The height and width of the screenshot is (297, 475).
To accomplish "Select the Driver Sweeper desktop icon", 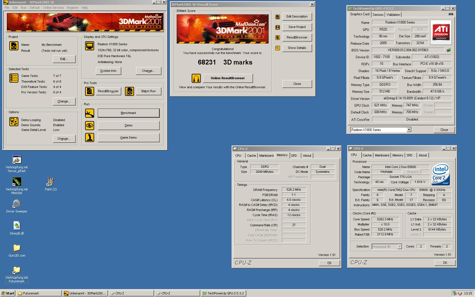I will [17, 206].
